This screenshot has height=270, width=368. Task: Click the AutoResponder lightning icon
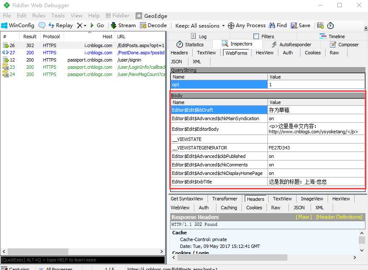point(274,45)
